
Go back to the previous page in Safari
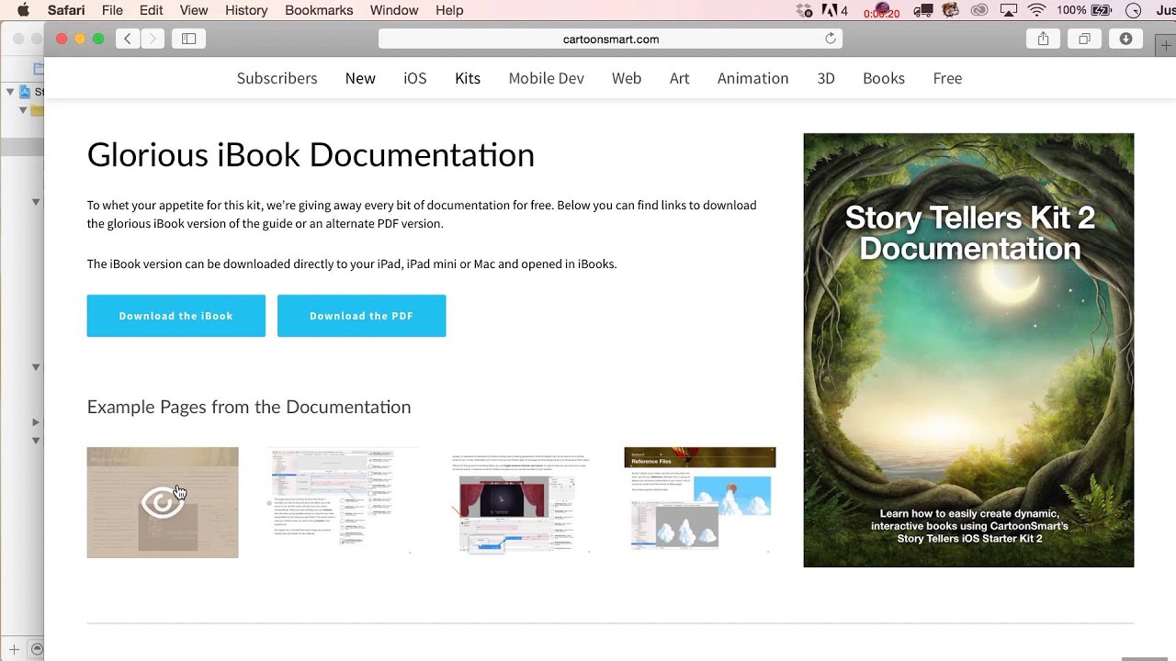[128, 39]
